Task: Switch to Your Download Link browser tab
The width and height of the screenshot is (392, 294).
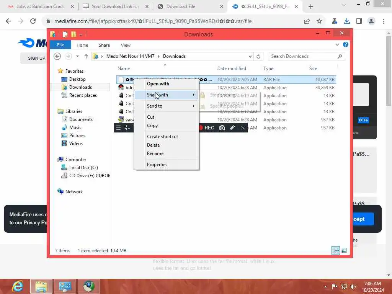Action: pos(115,7)
